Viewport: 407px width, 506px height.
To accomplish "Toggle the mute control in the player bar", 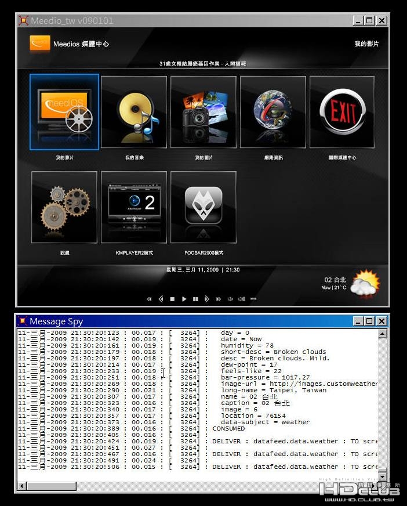I will (x=253, y=299).
